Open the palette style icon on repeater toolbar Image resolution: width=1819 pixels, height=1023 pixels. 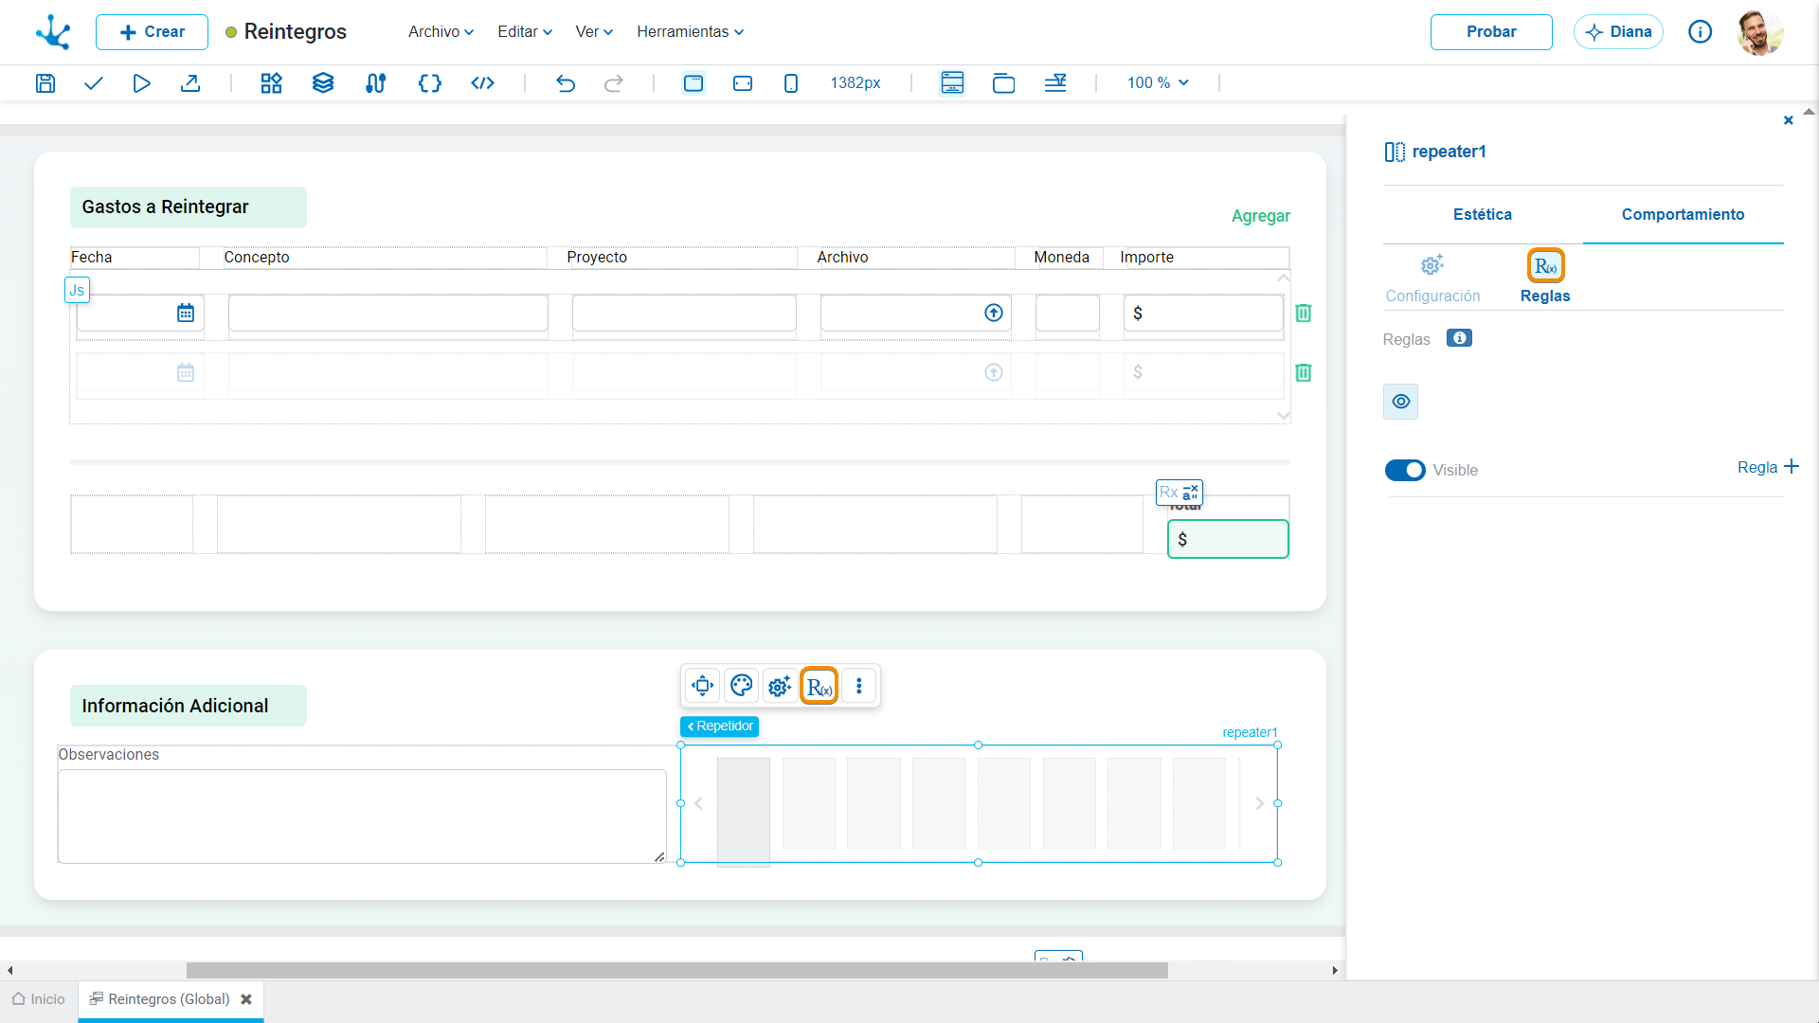[x=742, y=686]
